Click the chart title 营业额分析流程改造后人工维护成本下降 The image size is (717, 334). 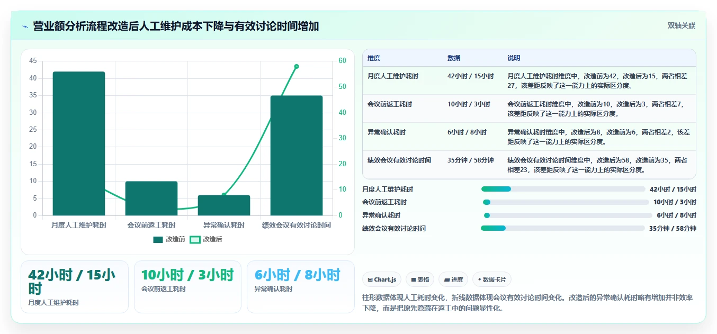coord(176,26)
